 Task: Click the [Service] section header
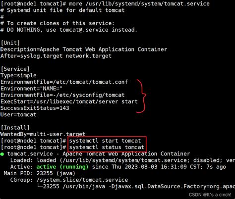pyautogui.click(x=15, y=69)
